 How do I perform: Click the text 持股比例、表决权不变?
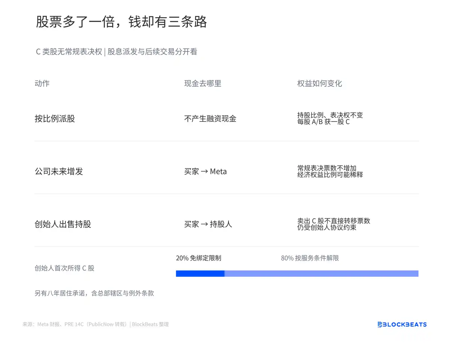pos(330,115)
